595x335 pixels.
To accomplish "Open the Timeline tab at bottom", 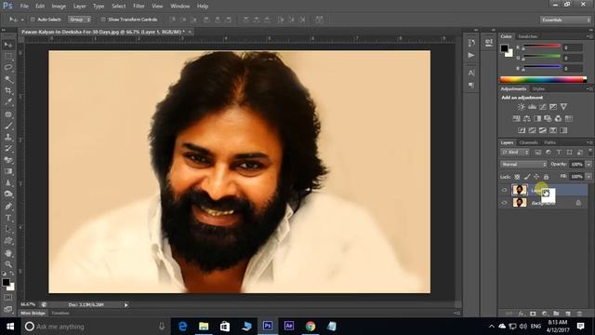I will pos(60,314).
